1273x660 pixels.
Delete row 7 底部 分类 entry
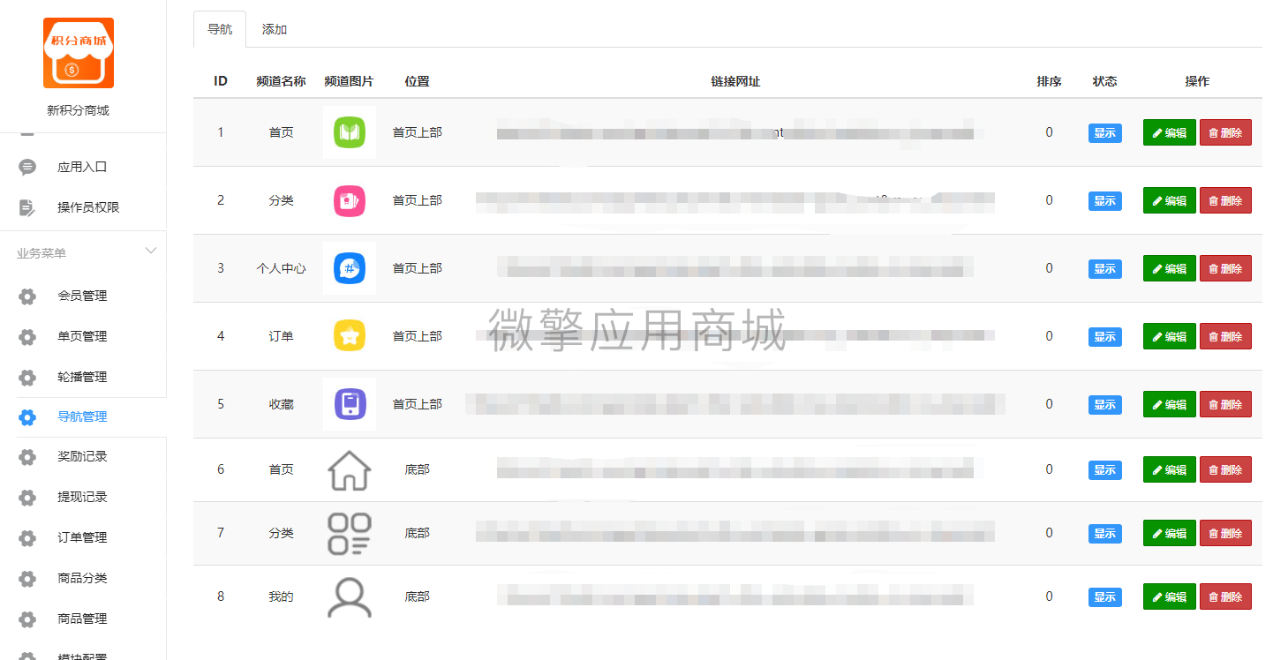[1225, 533]
